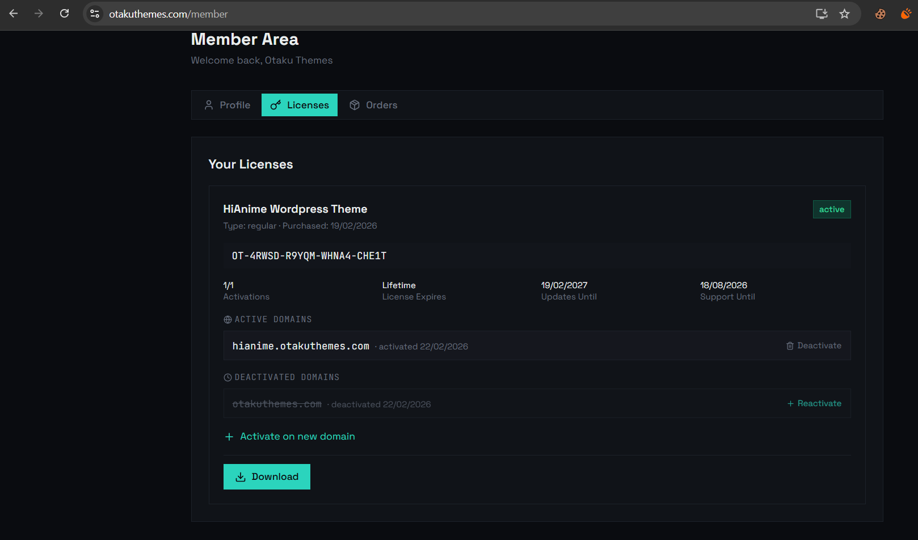This screenshot has width=918, height=540.
Task: Toggle the active status badge
Action: 832,209
